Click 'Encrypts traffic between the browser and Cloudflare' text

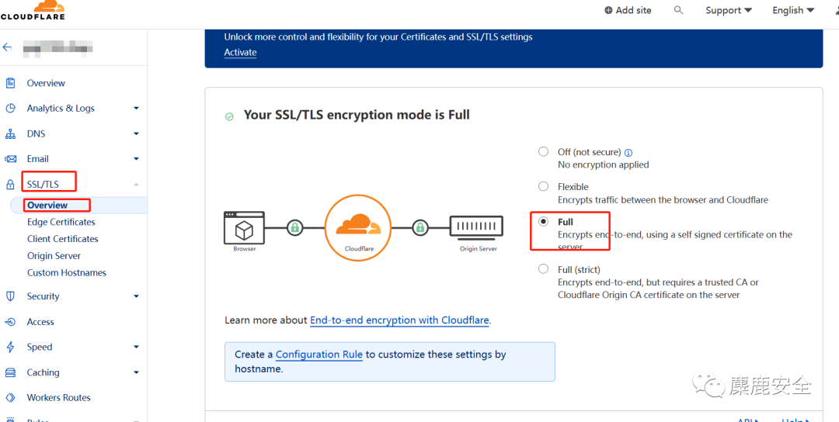(663, 200)
